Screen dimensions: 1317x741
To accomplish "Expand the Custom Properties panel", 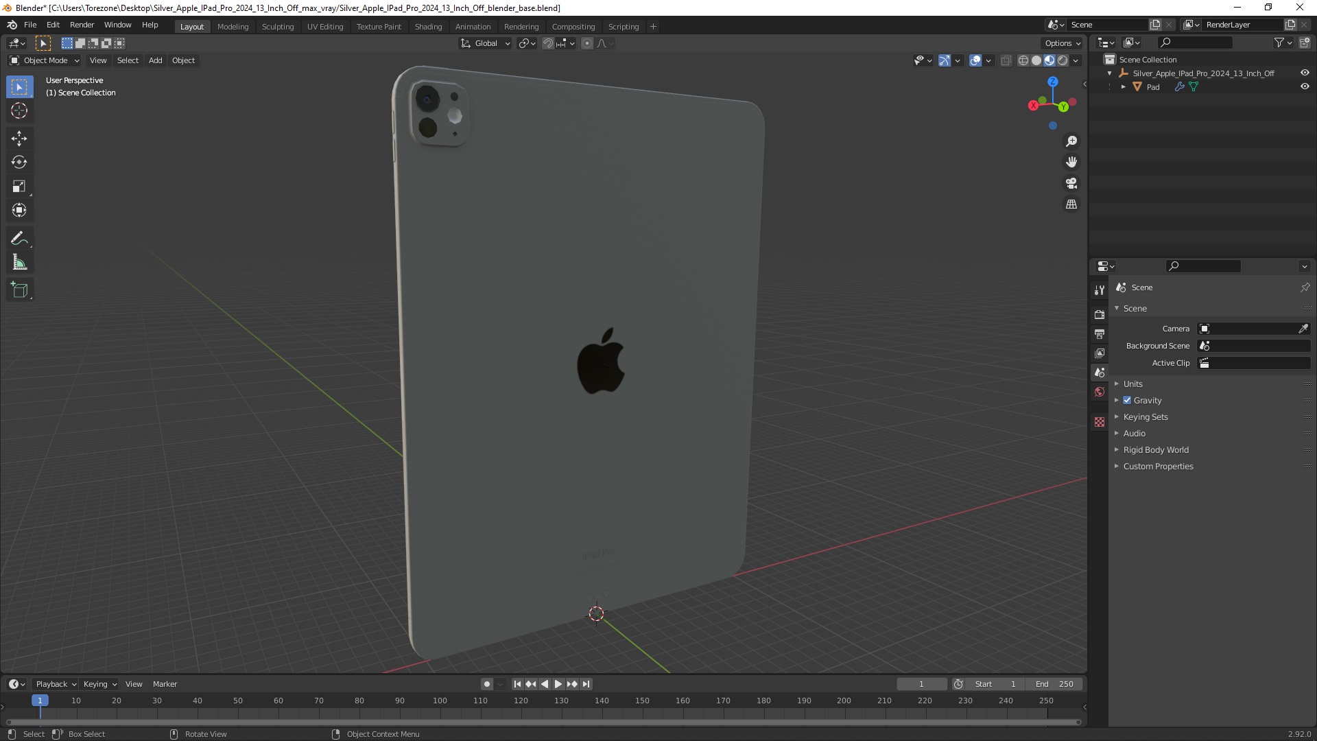I will click(1158, 467).
